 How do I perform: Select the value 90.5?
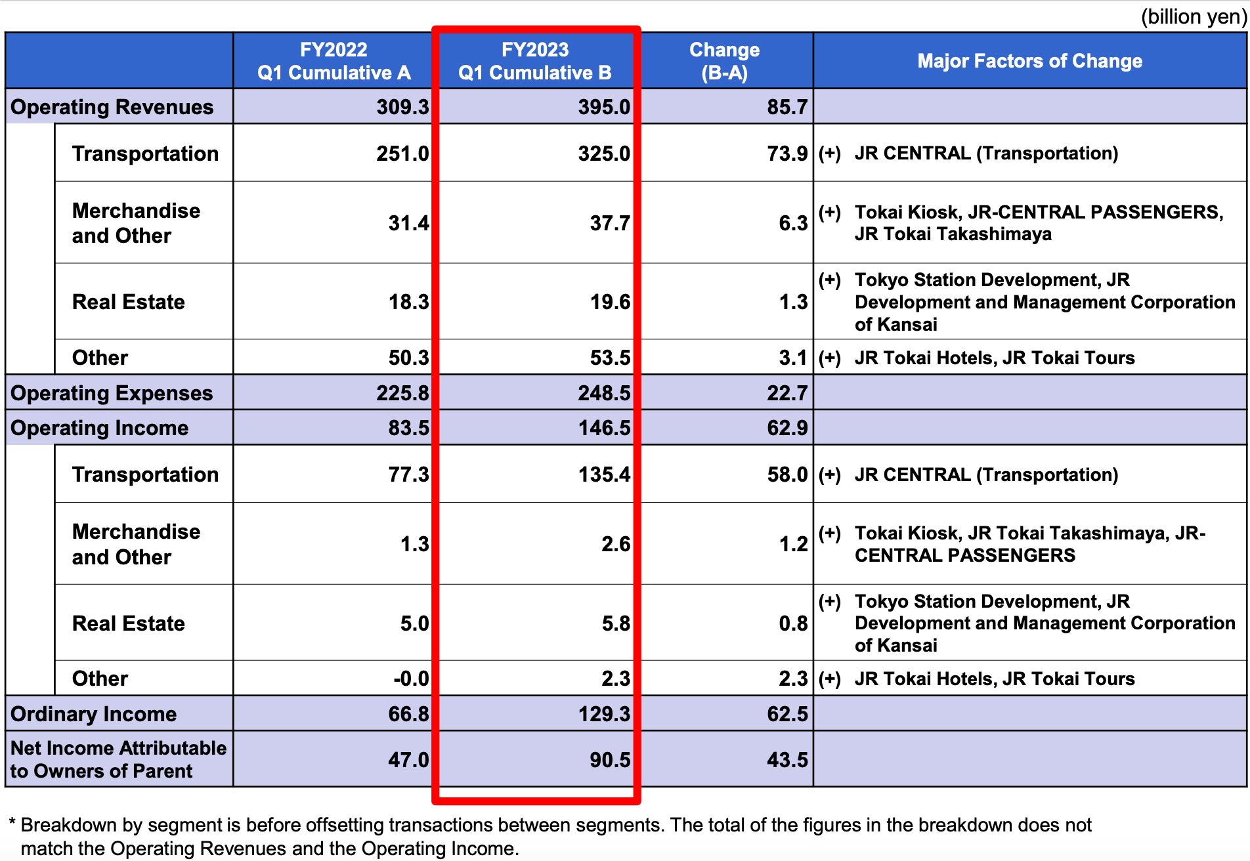(610, 760)
